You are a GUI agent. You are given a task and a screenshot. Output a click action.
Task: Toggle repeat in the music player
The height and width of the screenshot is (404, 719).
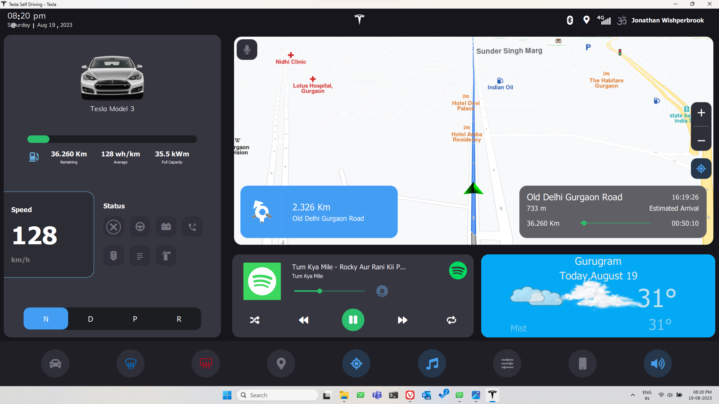pyautogui.click(x=451, y=320)
